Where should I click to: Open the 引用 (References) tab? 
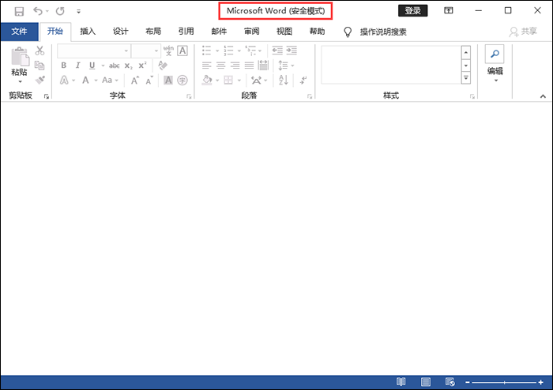click(x=186, y=32)
